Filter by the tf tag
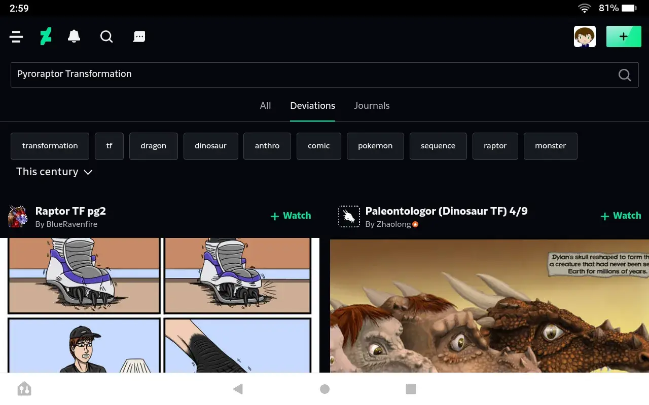Screen dimensions: 649x405 (x=109, y=146)
